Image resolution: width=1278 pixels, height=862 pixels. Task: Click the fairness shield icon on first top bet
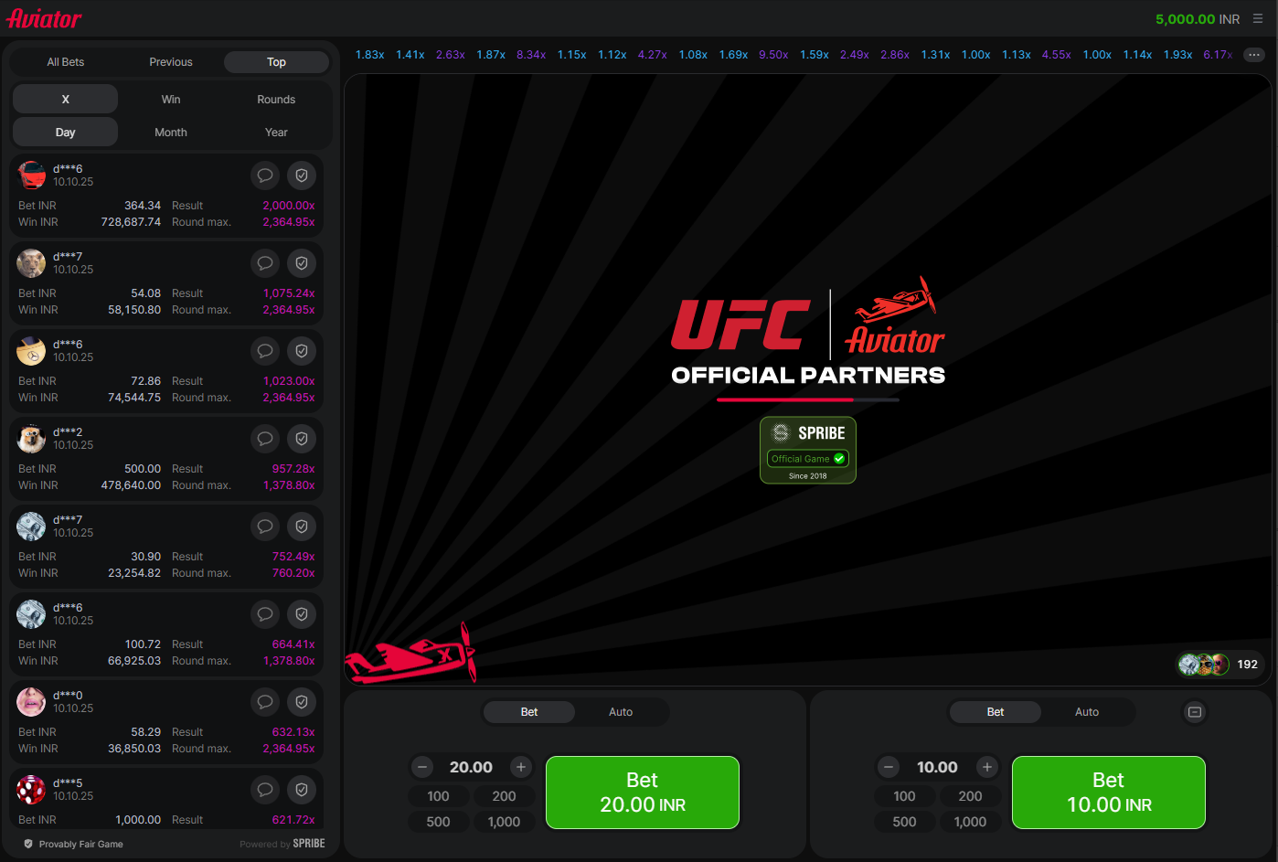[302, 176]
